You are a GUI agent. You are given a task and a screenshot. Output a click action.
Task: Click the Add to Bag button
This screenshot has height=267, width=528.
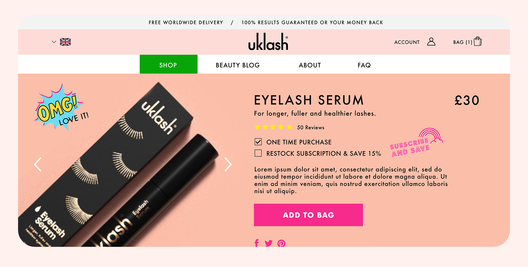coord(308,215)
